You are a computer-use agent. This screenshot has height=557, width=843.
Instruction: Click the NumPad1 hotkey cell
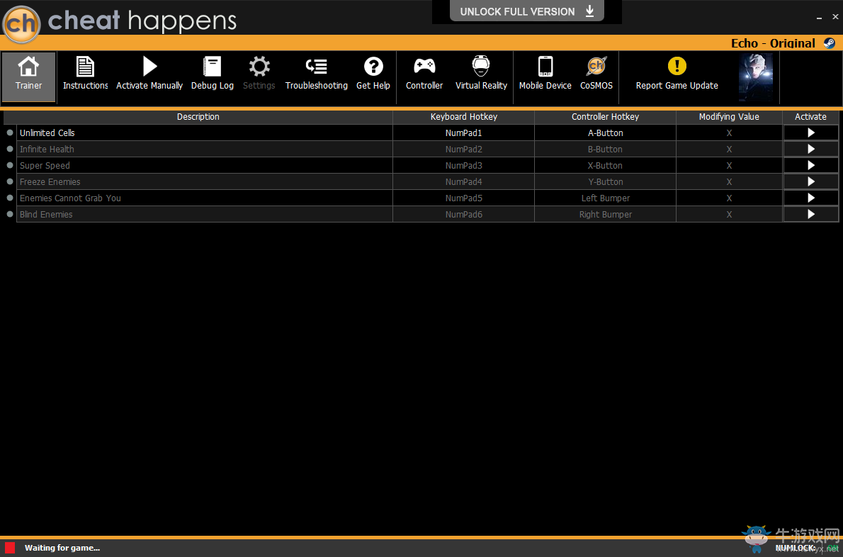coord(464,133)
